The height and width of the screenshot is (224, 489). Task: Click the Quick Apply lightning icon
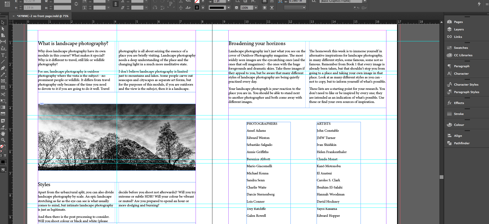(x=479, y=4)
